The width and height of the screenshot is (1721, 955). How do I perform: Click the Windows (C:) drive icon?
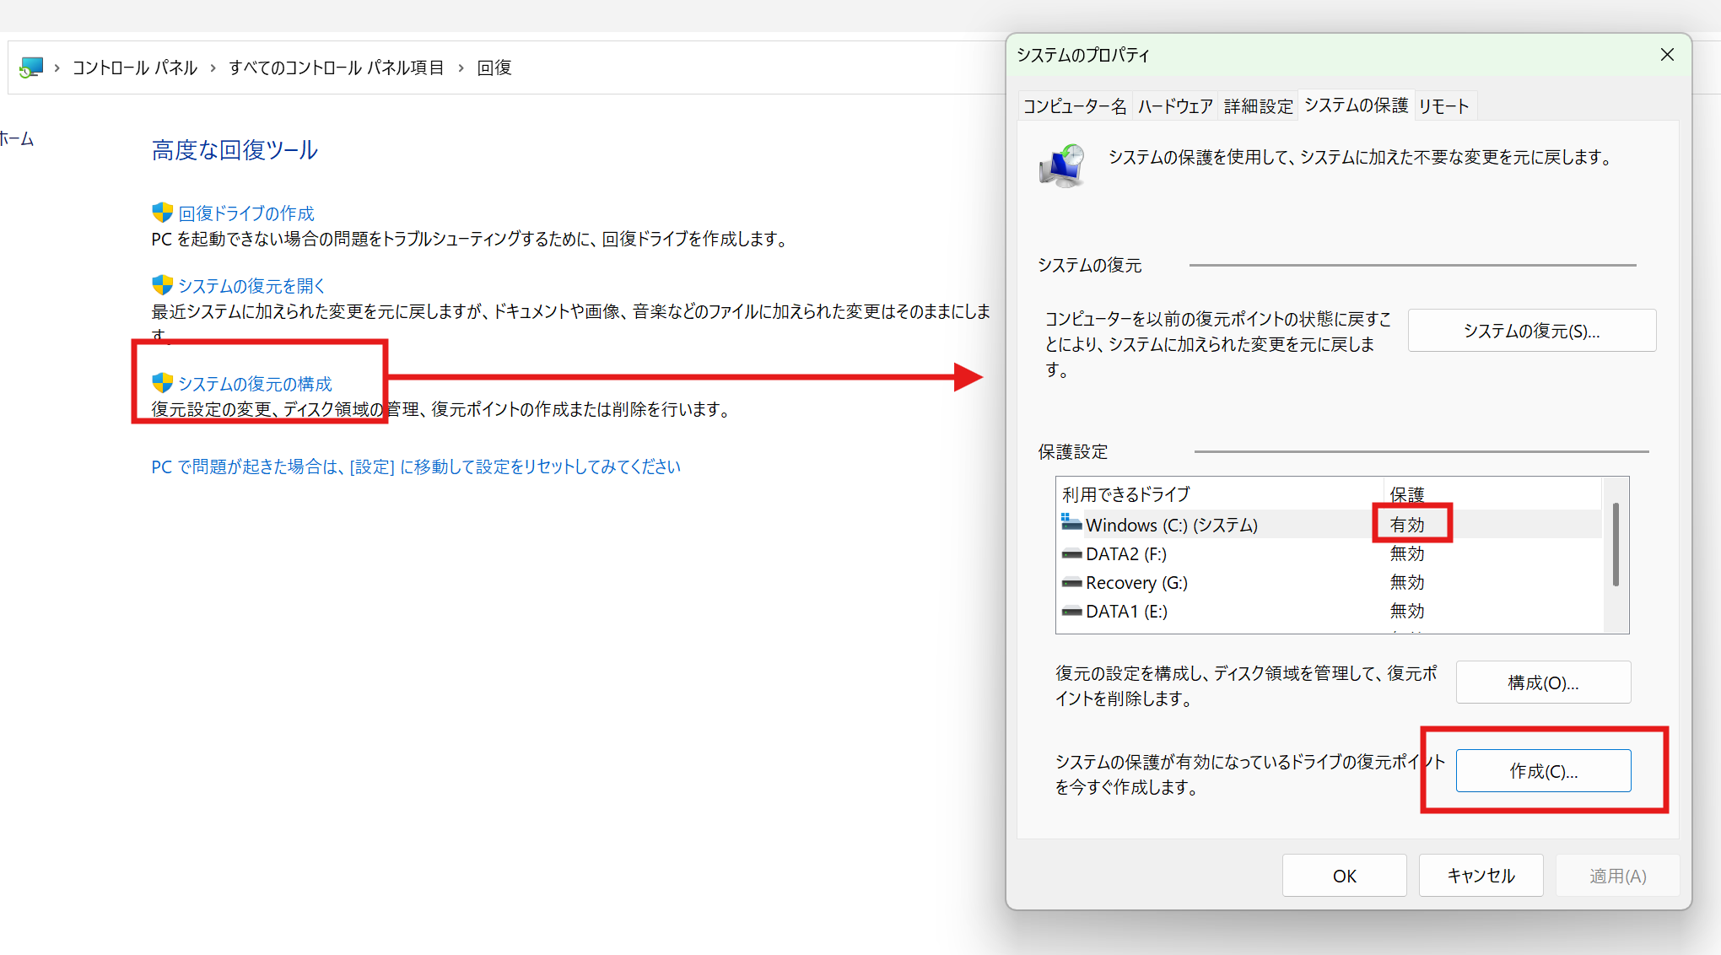tap(1071, 524)
